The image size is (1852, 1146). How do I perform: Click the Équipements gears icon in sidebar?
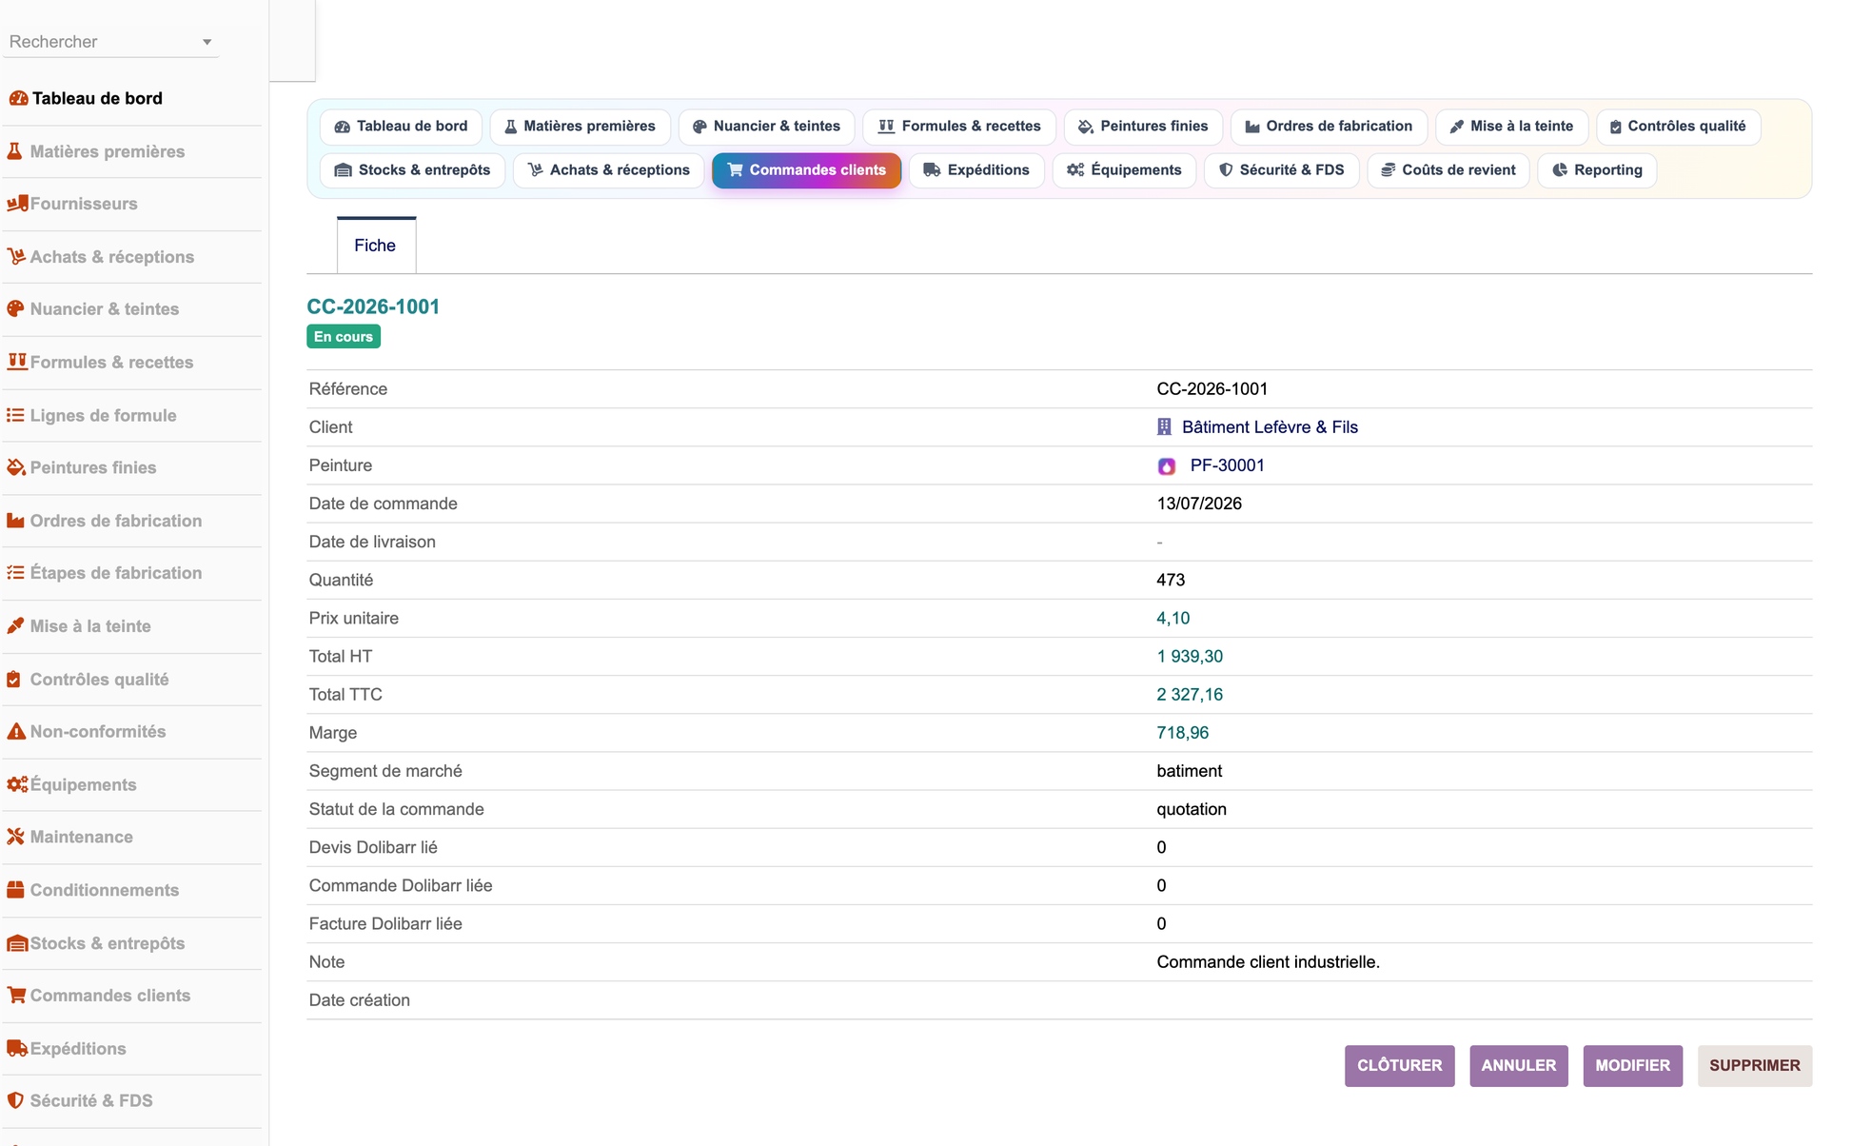coord(17,784)
